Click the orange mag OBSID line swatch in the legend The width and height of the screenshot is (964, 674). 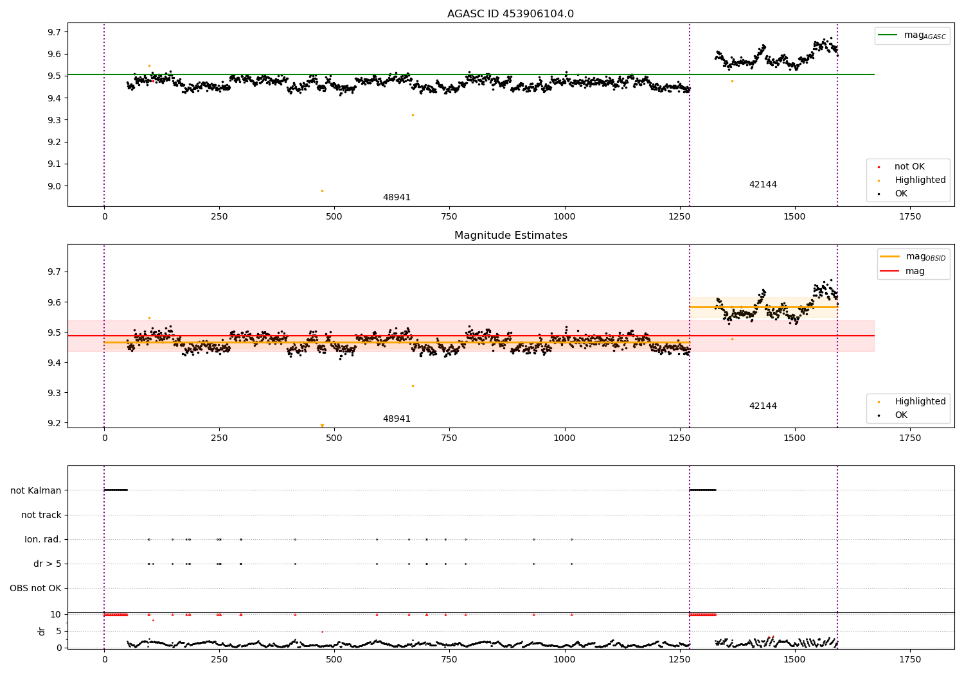click(x=889, y=257)
